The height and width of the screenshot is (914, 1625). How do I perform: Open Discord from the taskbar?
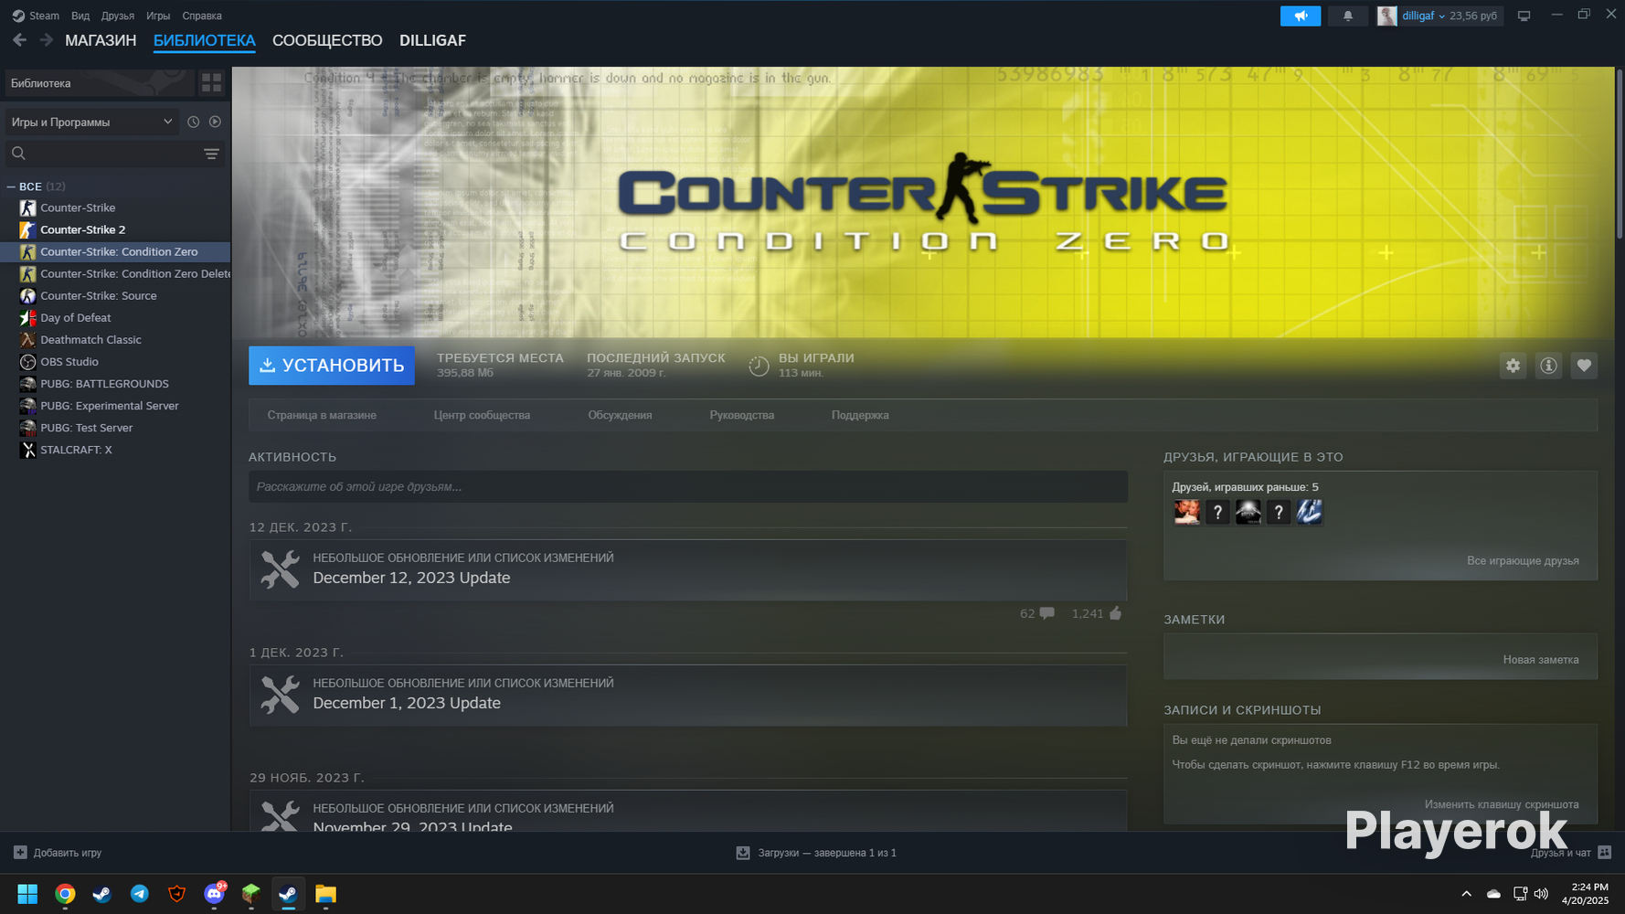pyautogui.click(x=215, y=894)
